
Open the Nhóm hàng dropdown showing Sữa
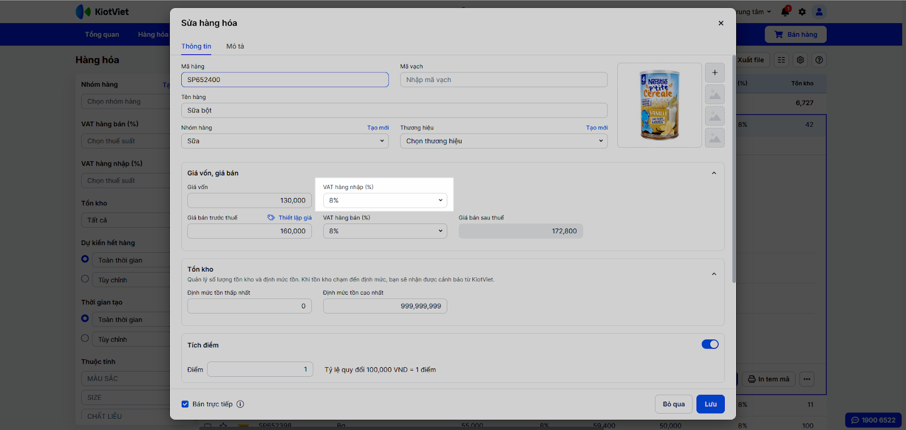pyautogui.click(x=285, y=141)
